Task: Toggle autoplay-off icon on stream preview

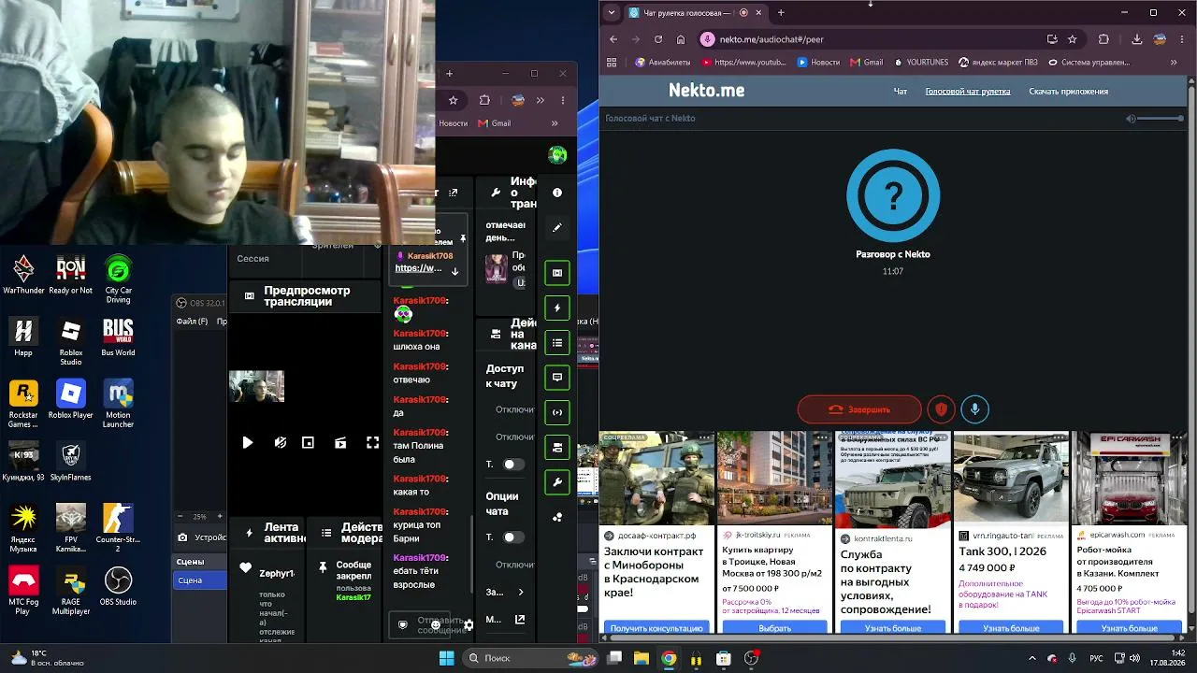Action: coord(280,443)
